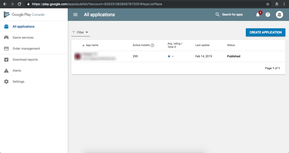Open the help question mark icon

tap(268, 15)
